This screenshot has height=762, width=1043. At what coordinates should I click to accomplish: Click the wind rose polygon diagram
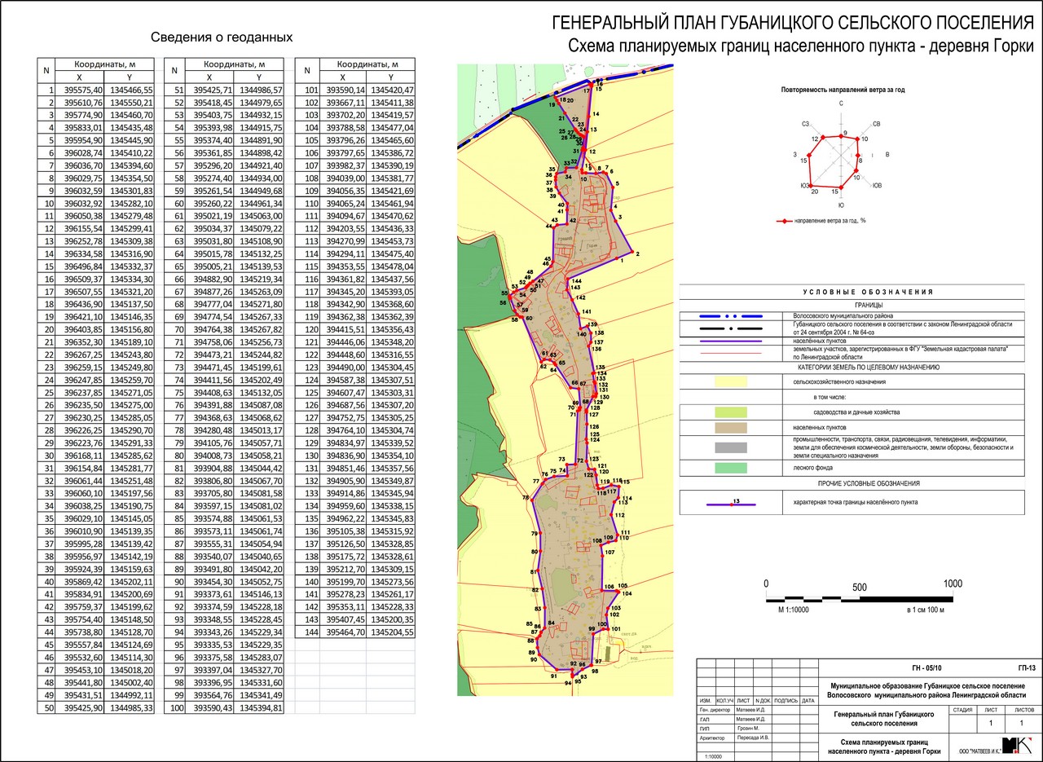(834, 161)
